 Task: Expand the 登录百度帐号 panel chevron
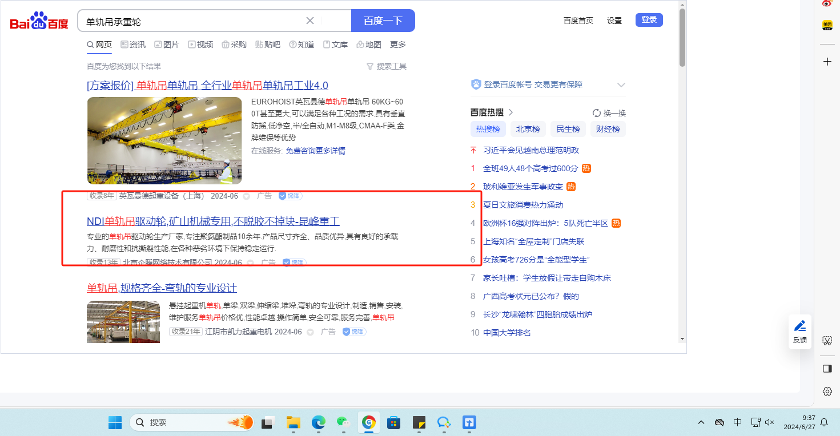point(621,84)
